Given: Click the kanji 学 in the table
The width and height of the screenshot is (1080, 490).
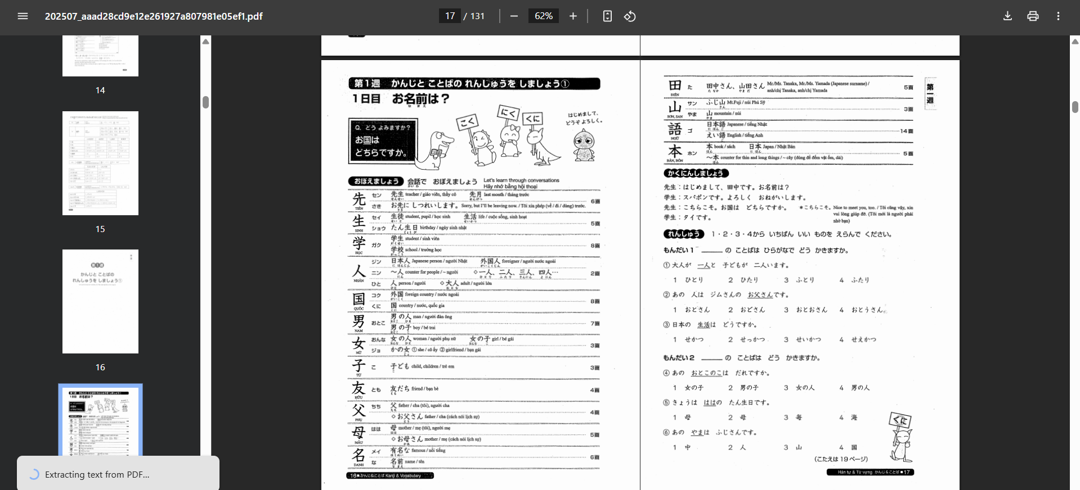Looking at the screenshot, I should click(359, 243).
